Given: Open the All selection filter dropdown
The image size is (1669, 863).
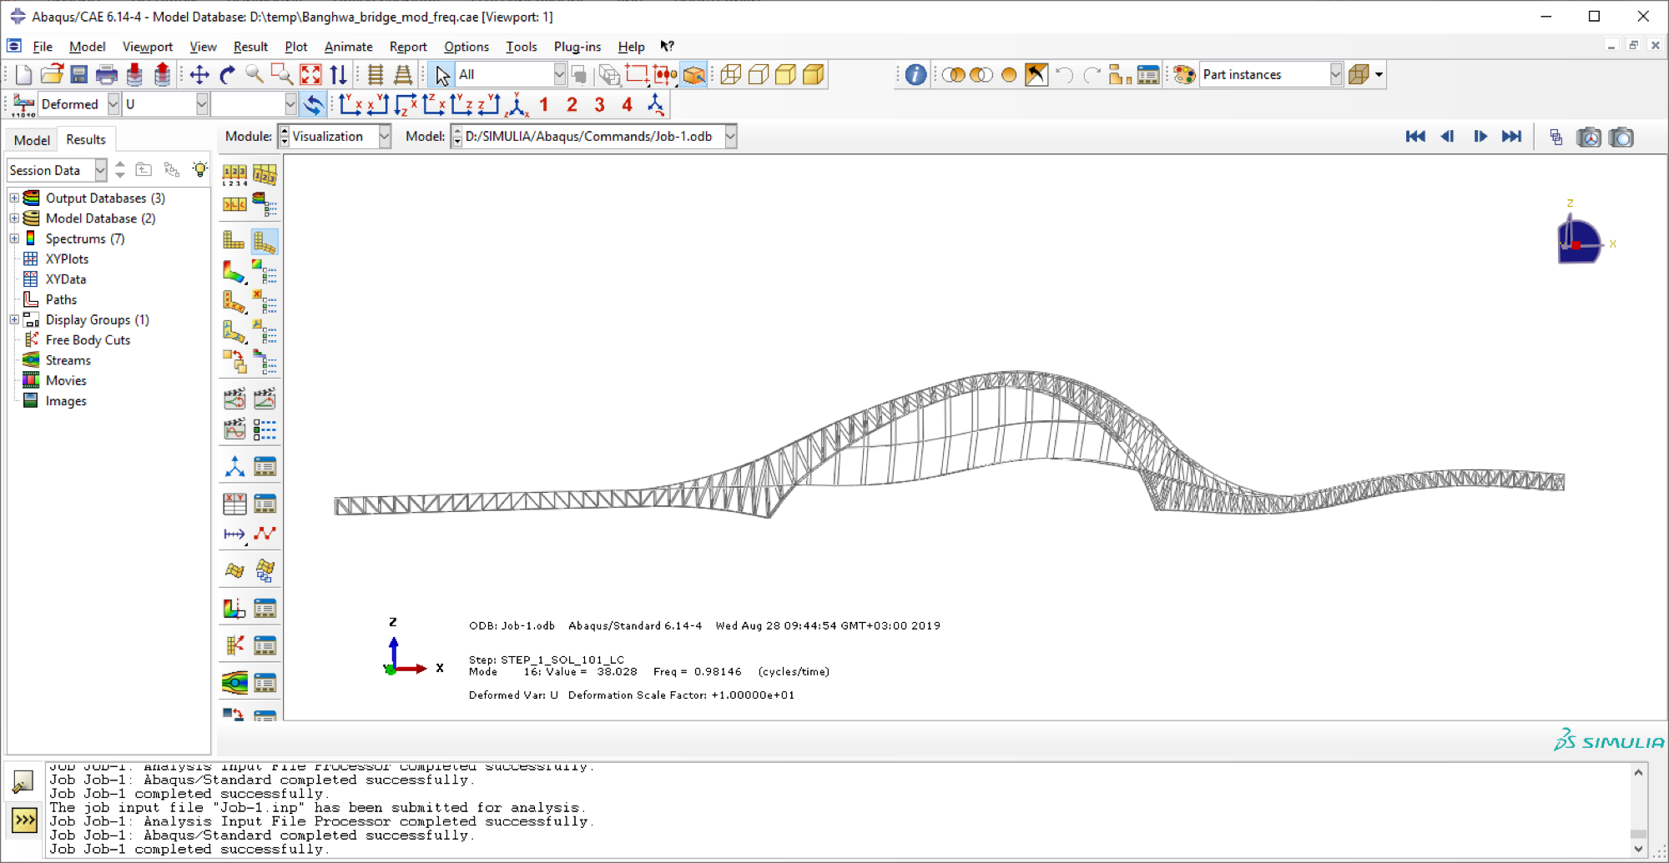Looking at the screenshot, I should click(511, 75).
